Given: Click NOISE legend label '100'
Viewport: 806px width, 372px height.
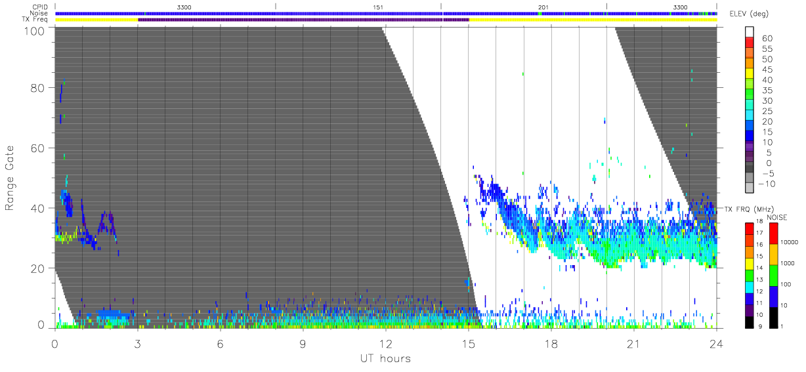Looking at the screenshot, I should click(785, 284).
